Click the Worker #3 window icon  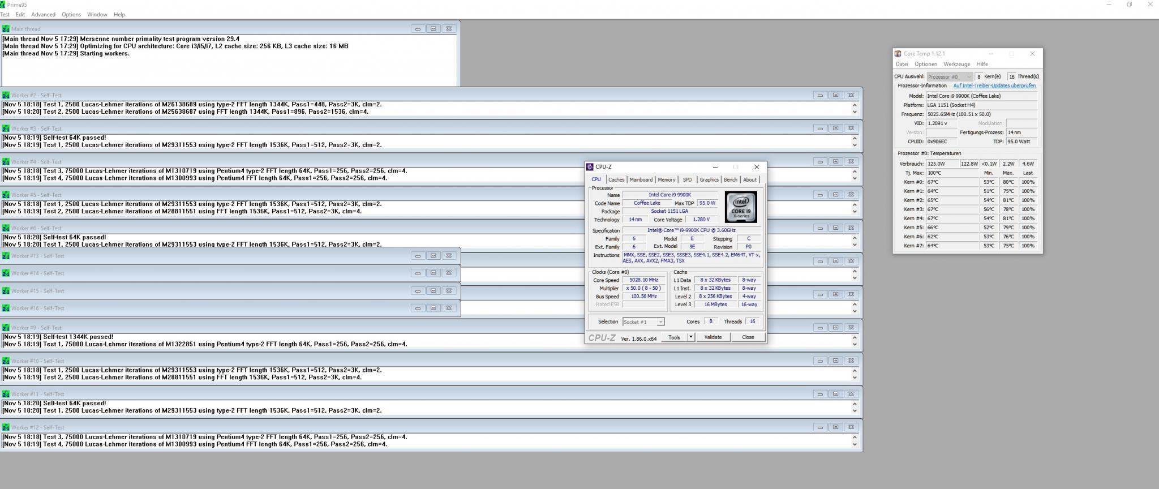tap(6, 128)
